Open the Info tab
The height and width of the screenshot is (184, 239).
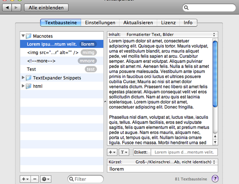click(x=188, y=22)
